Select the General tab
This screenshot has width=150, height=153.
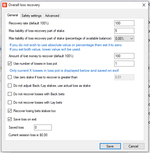tap(12, 15)
